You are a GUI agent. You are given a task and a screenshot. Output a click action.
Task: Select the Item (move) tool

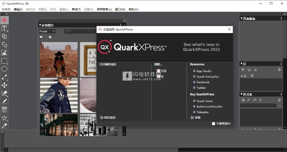point(4,20)
